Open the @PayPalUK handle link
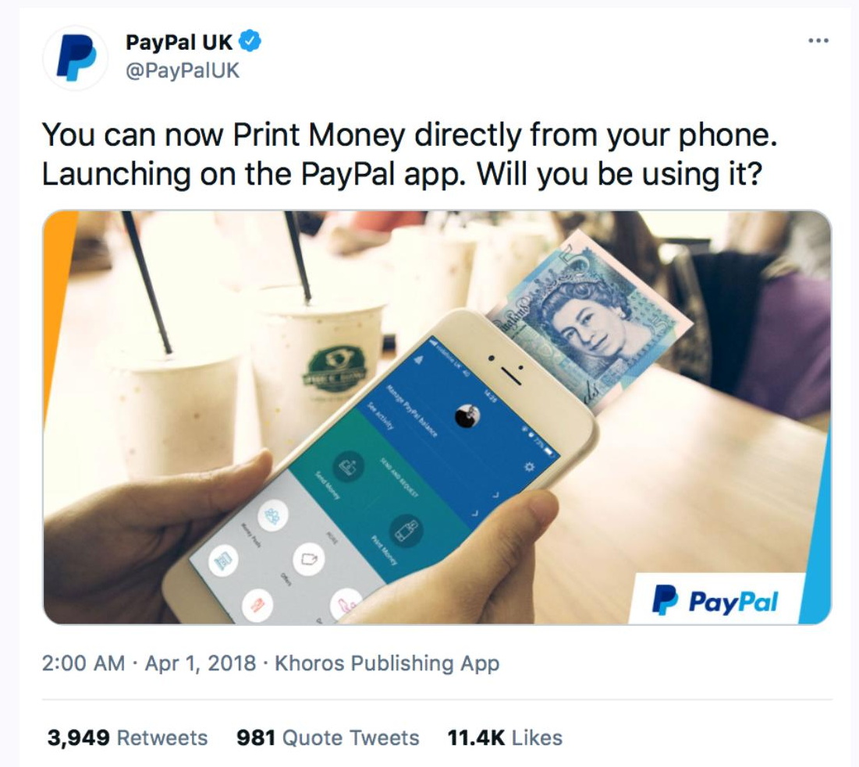This screenshot has width=859, height=767. (x=183, y=70)
